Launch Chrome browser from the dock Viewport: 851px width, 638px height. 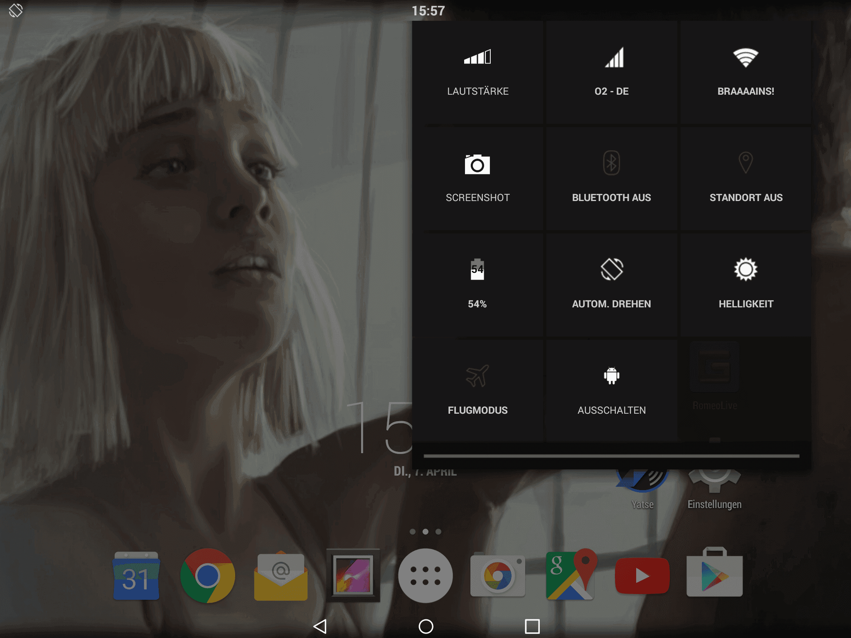coord(207,576)
